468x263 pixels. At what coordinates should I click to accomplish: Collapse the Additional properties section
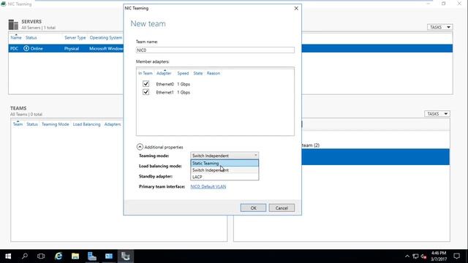140,147
